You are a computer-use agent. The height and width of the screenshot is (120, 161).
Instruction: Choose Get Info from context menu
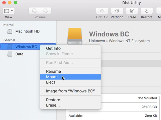[x=53, y=48]
